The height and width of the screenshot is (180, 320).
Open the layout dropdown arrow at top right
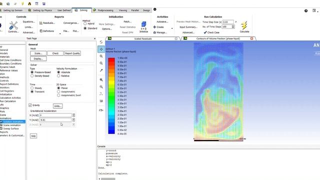[x=318, y=11]
